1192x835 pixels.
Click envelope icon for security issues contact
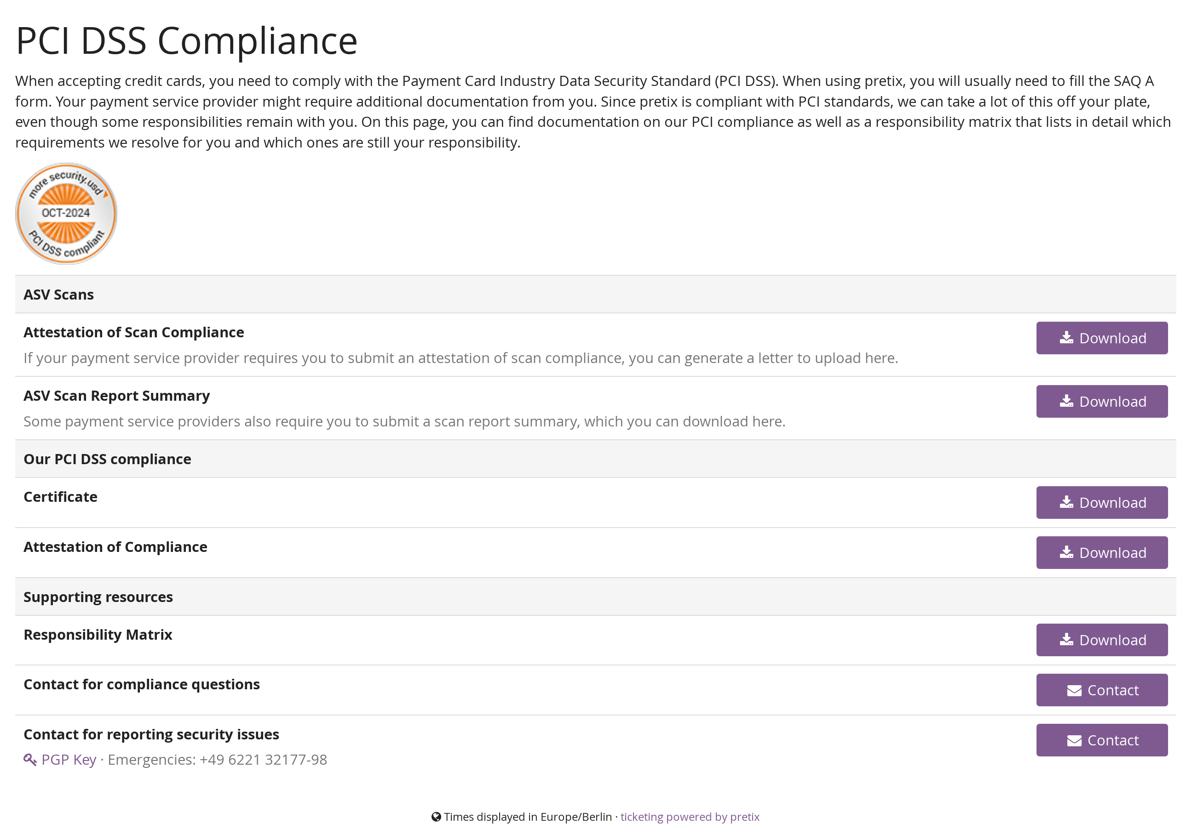(1074, 741)
